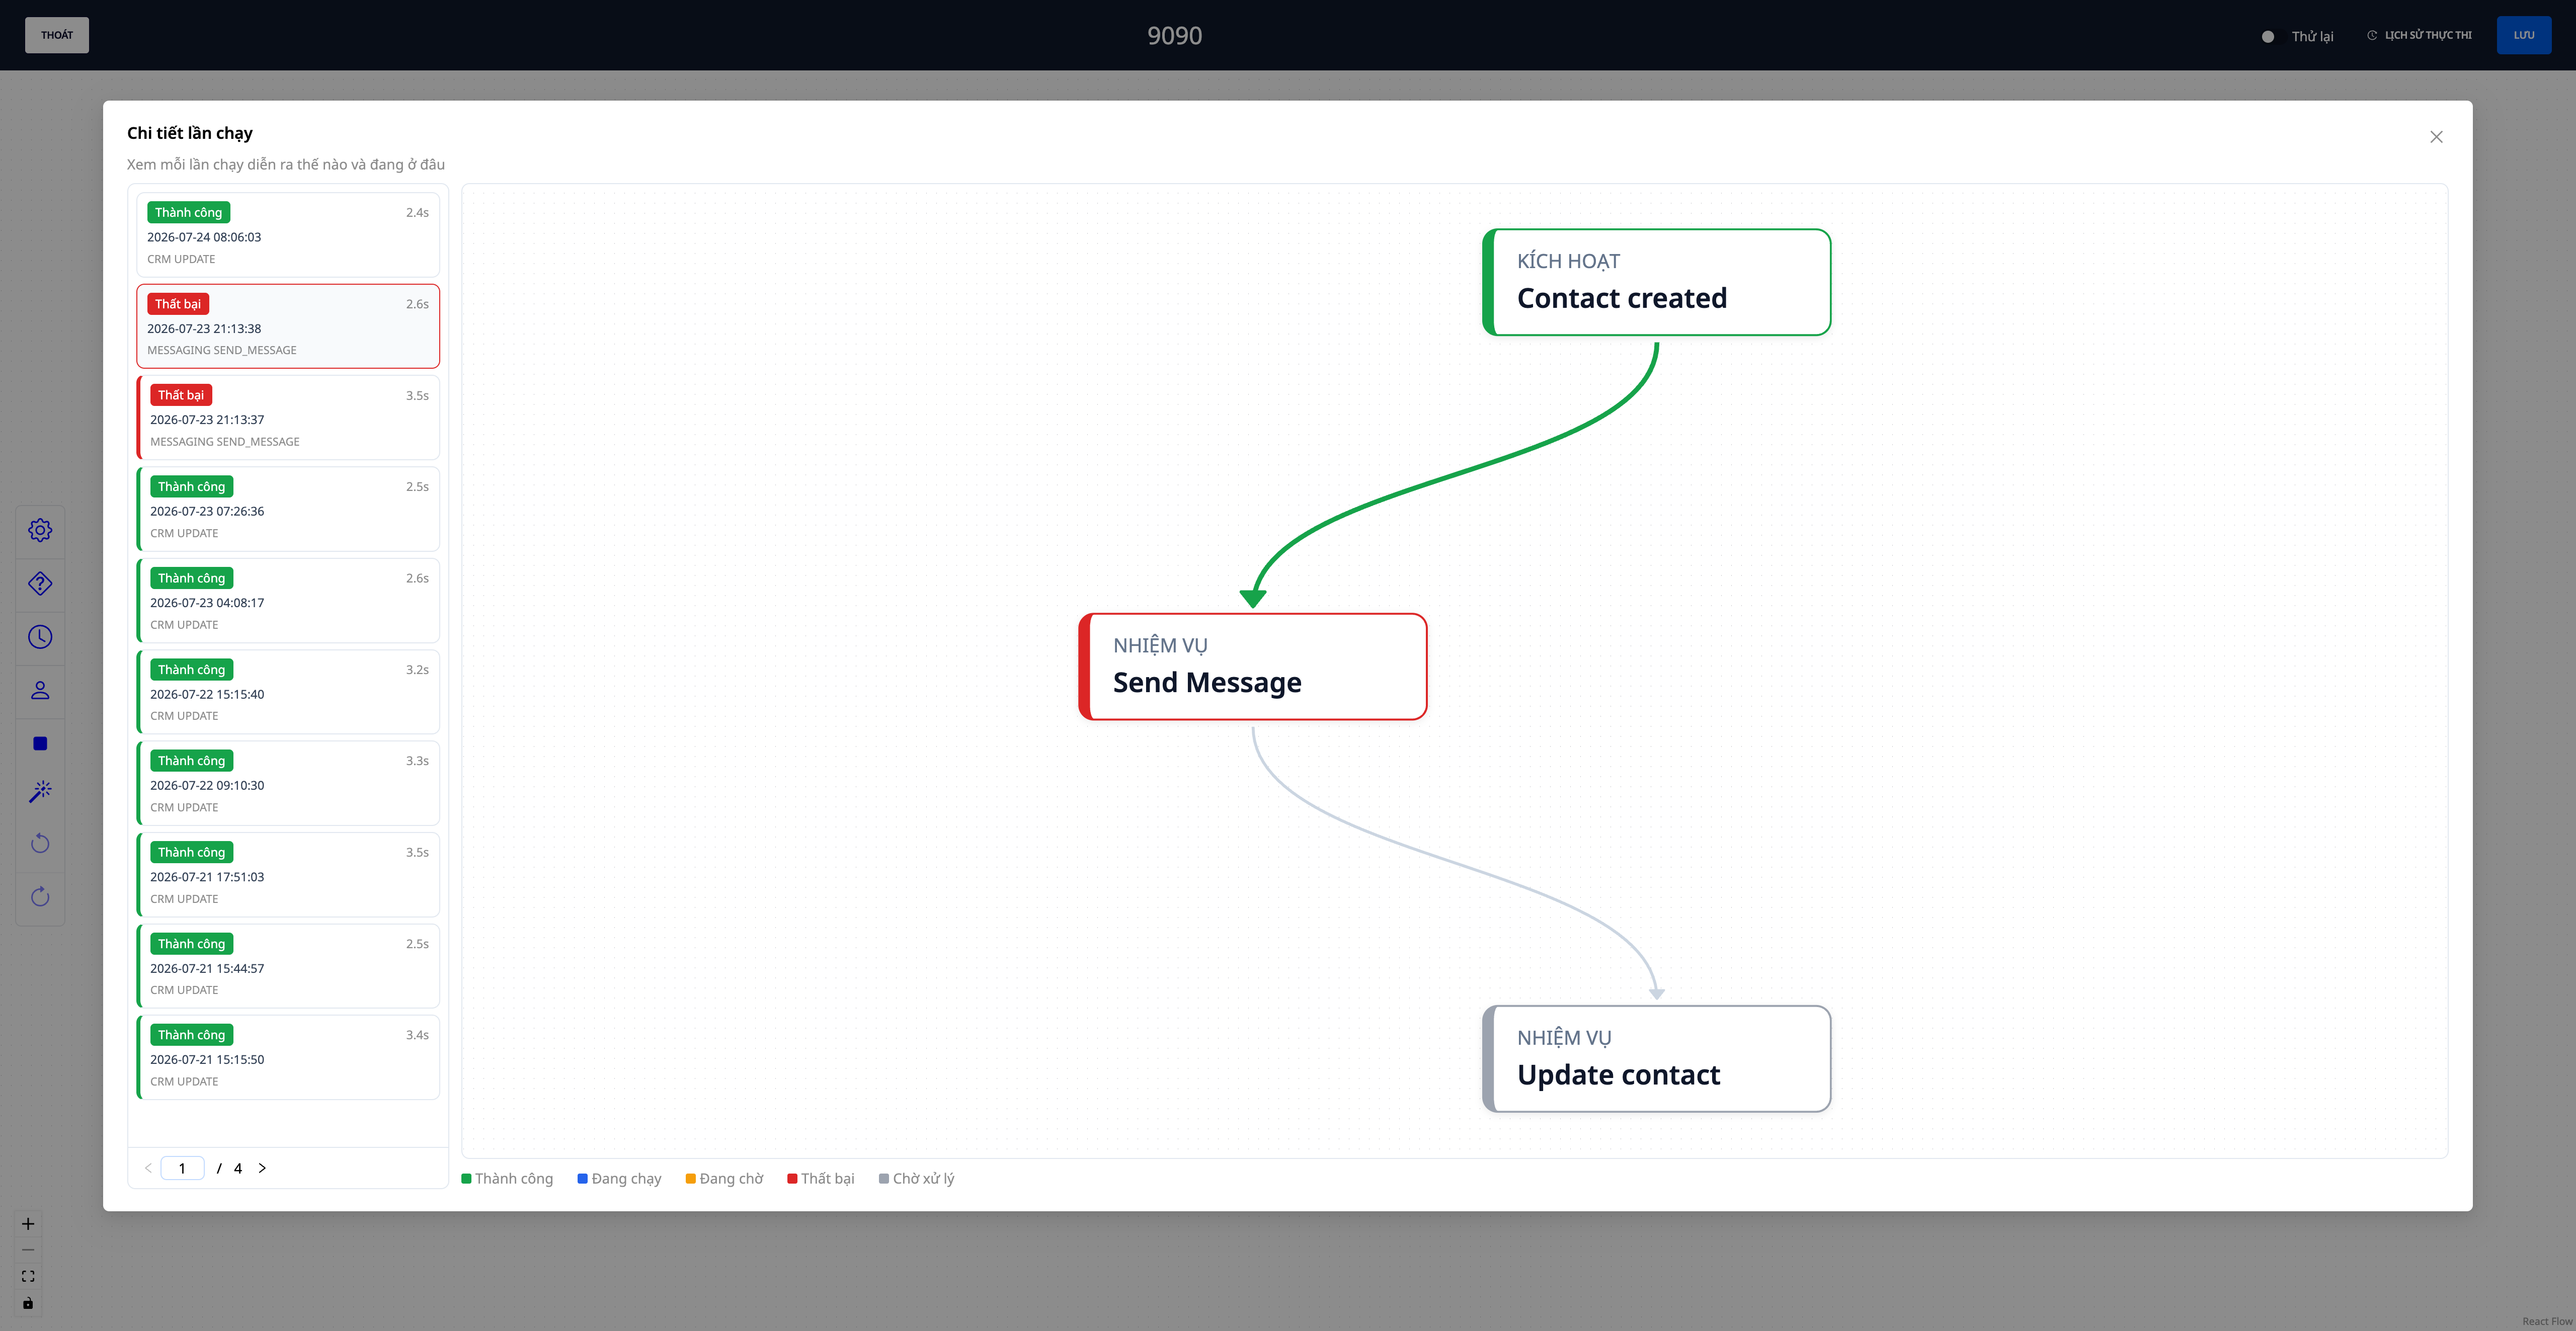The width and height of the screenshot is (2576, 1331).
Task: Click the magic wand icon in sidebar
Action: (x=40, y=792)
